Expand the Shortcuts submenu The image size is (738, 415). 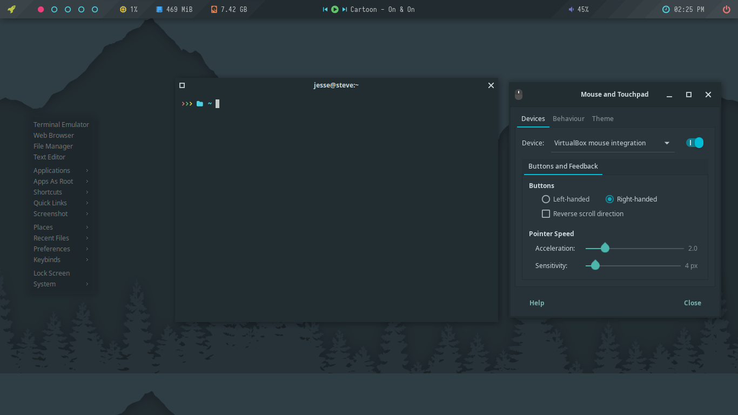pyautogui.click(x=61, y=192)
